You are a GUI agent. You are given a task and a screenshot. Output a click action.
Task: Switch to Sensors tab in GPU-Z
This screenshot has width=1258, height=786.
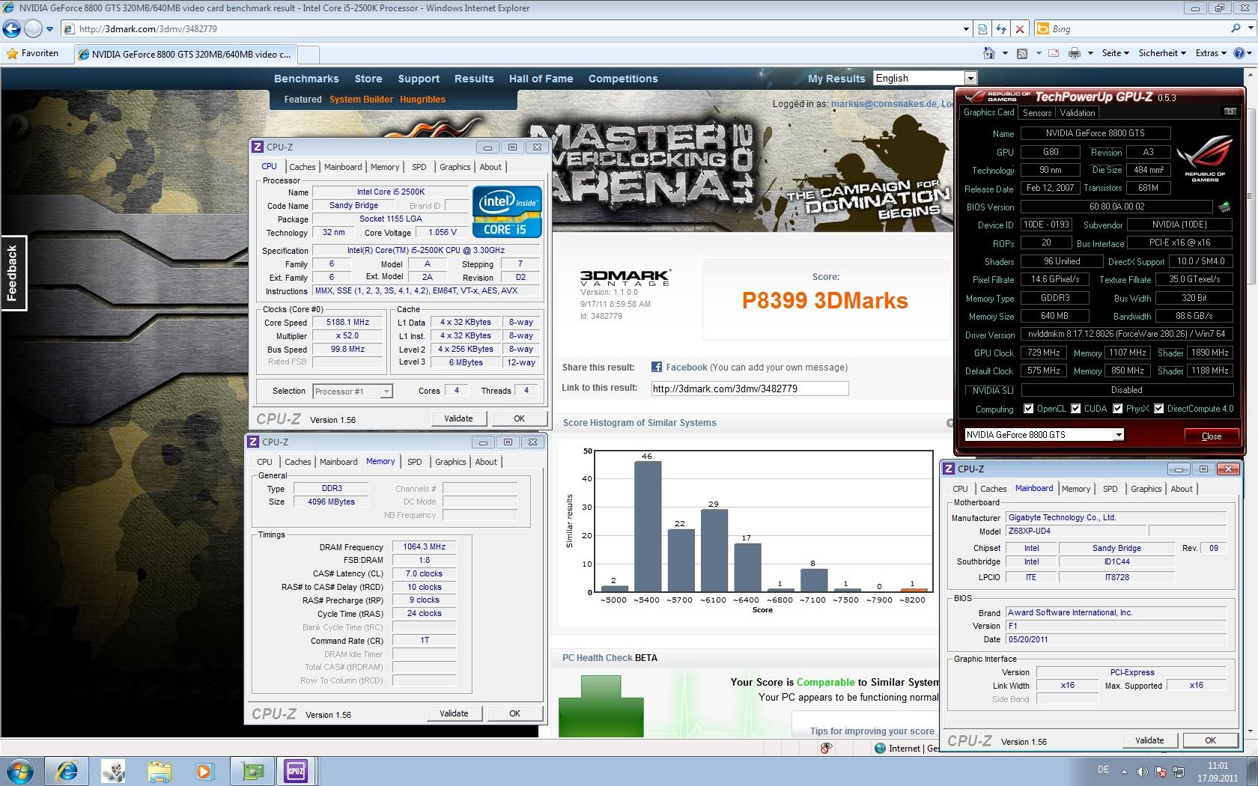point(1037,113)
